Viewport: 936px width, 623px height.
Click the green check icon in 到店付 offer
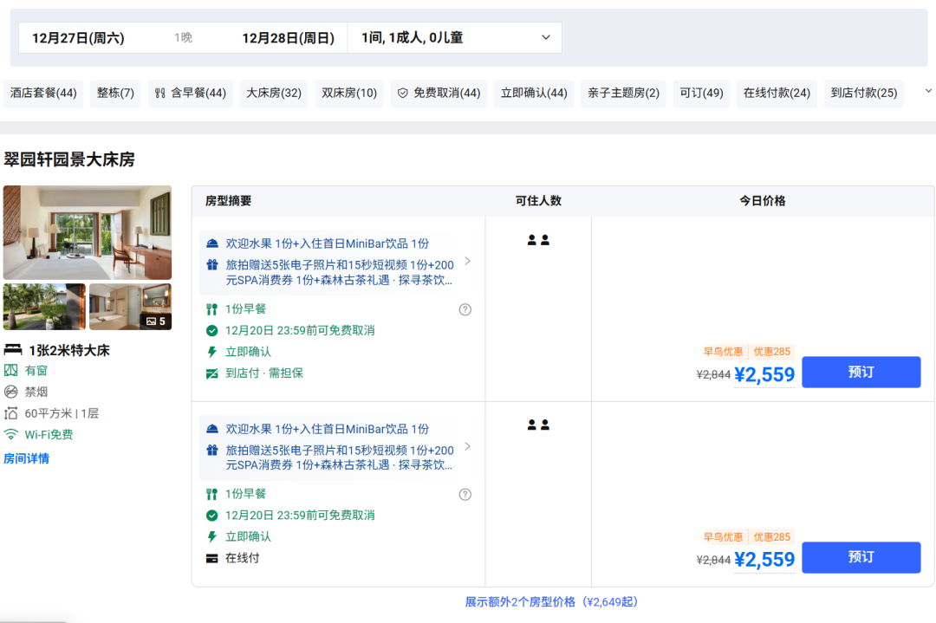[212, 331]
